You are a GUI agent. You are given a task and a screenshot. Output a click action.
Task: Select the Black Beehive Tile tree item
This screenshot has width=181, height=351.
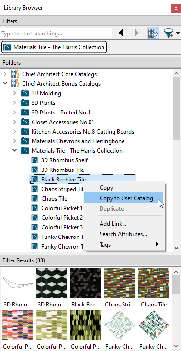(63, 179)
